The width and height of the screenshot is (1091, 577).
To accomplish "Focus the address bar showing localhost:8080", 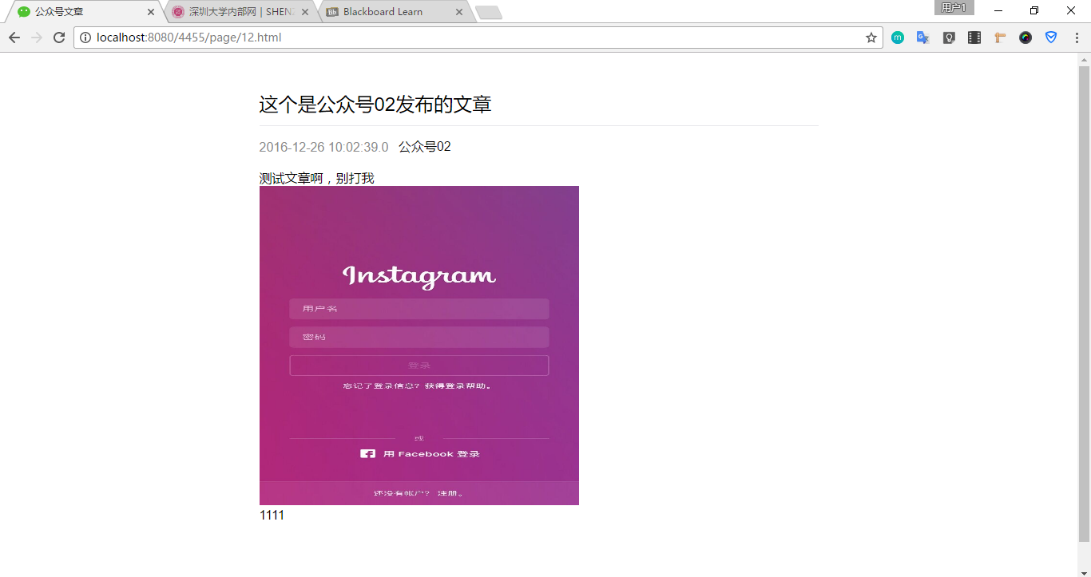I will [478, 38].
